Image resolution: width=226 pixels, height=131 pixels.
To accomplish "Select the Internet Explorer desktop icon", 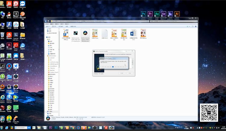I will point(2,99).
